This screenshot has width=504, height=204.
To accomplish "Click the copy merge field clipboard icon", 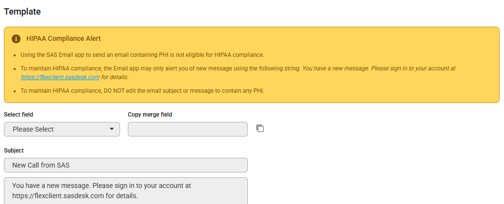I will 260,129.
